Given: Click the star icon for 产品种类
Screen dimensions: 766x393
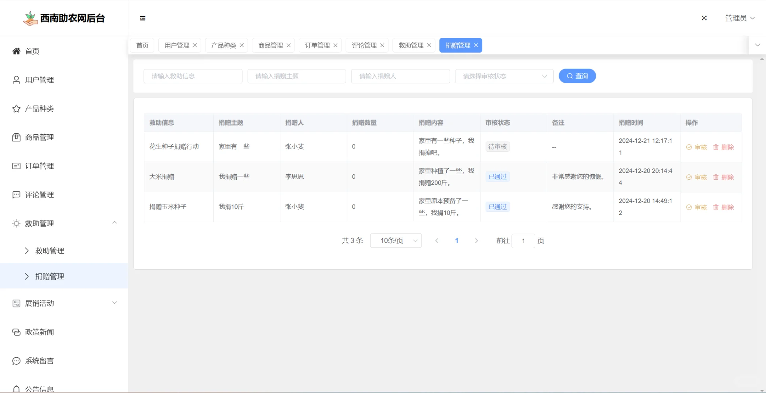Looking at the screenshot, I should tap(16, 108).
